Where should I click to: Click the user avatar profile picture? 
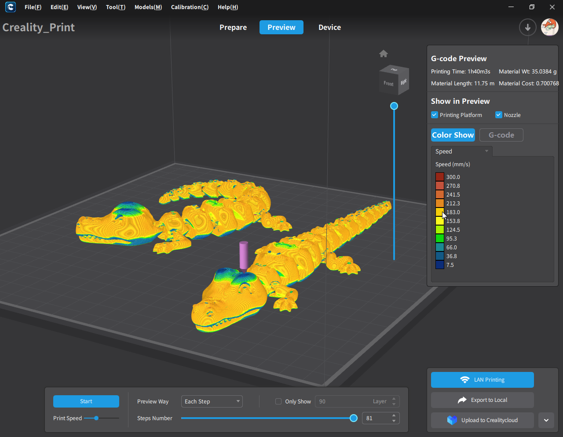549,27
